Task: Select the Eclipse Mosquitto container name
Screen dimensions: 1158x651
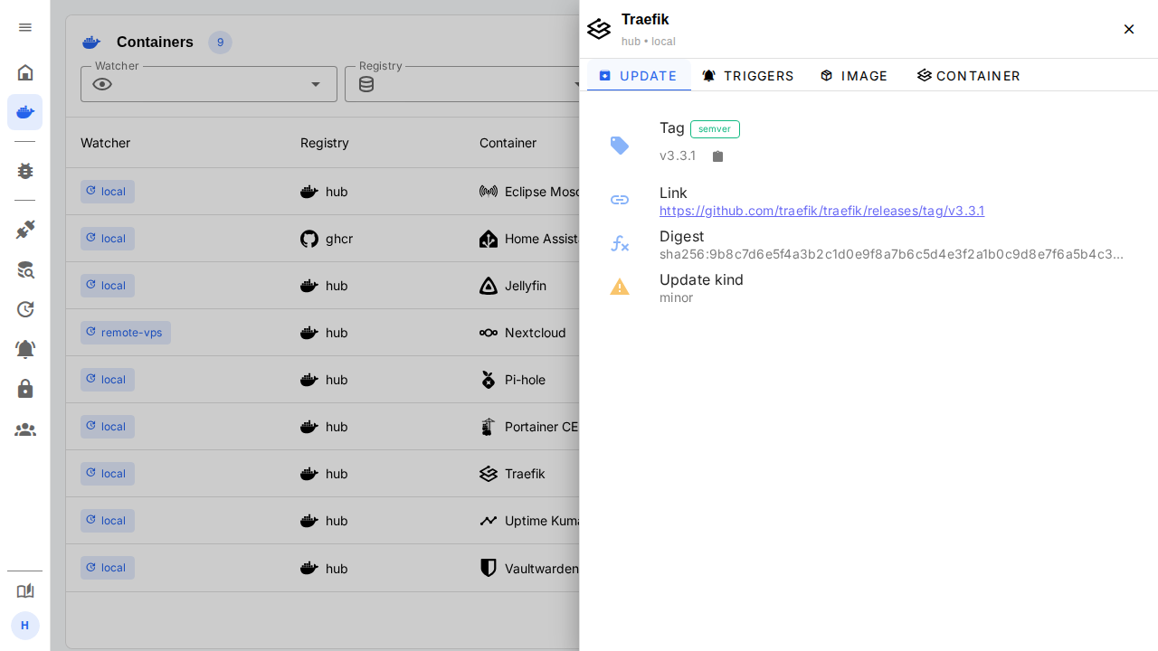Action: [542, 192]
